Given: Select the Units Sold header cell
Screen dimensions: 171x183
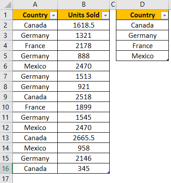Looking at the screenshot, I should (x=84, y=15).
